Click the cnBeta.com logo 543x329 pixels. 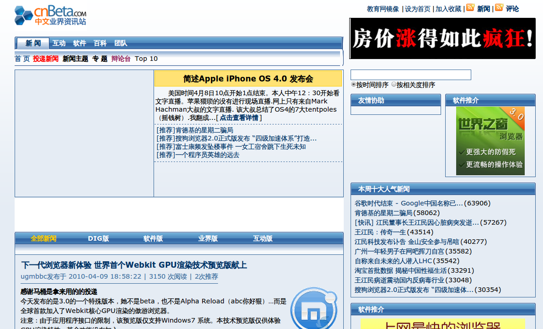tap(51, 15)
